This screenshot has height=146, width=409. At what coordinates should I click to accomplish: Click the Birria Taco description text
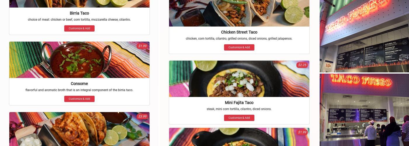click(x=79, y=20)
